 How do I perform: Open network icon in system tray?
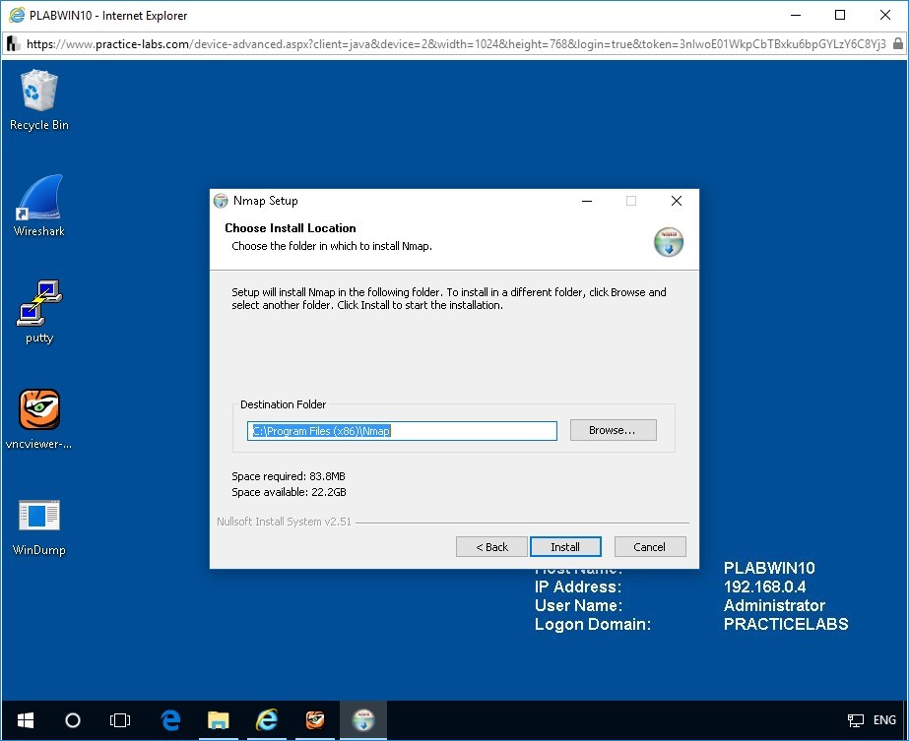tap(855, 720)
